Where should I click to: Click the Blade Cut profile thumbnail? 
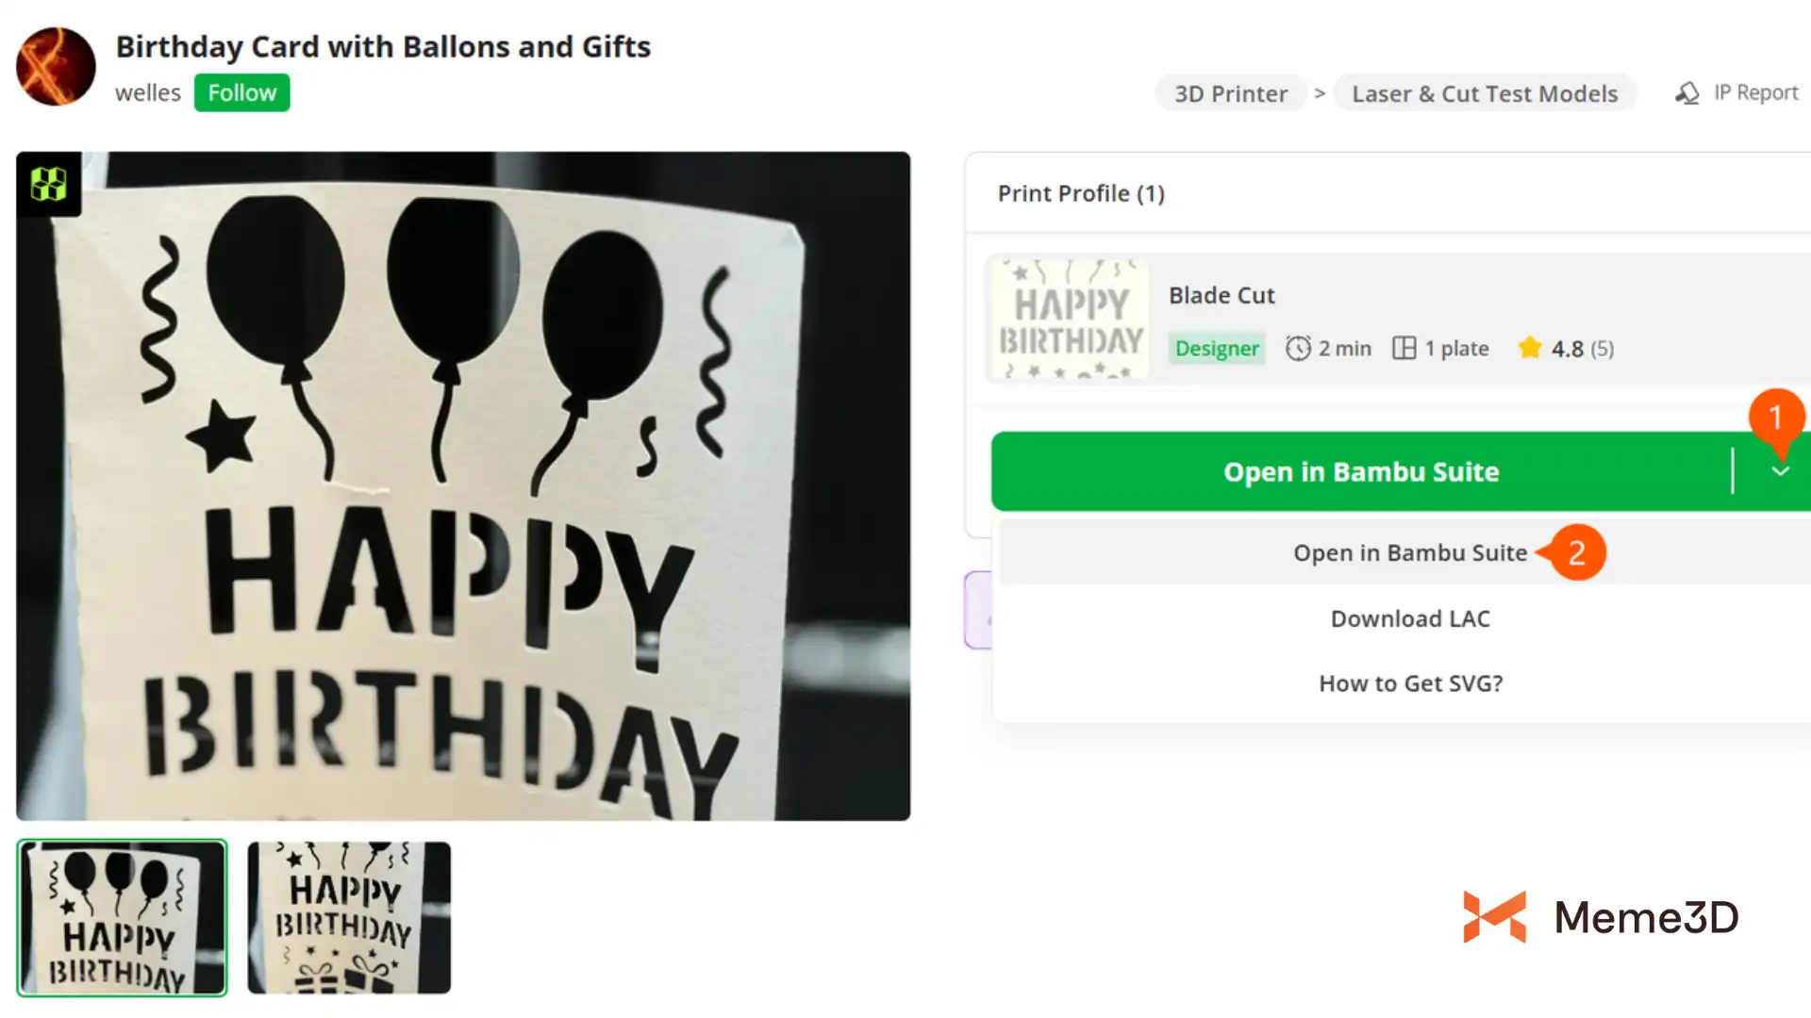click(1070, 320)
